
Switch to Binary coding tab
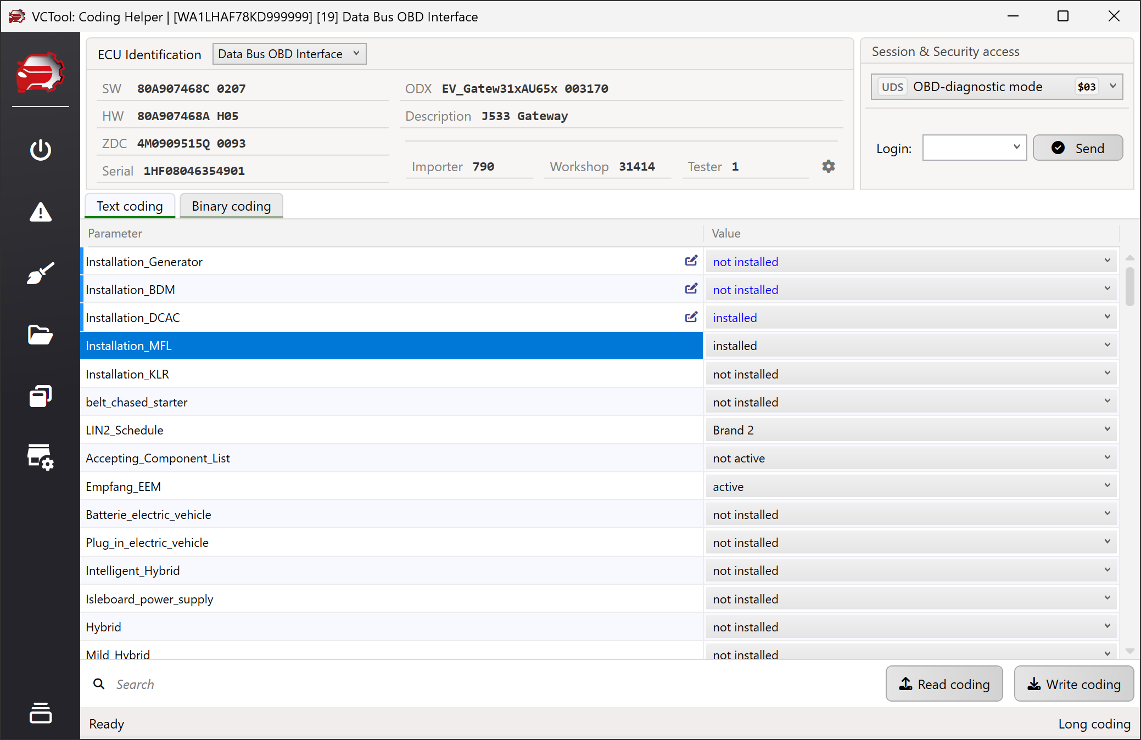tap(231, 206)
